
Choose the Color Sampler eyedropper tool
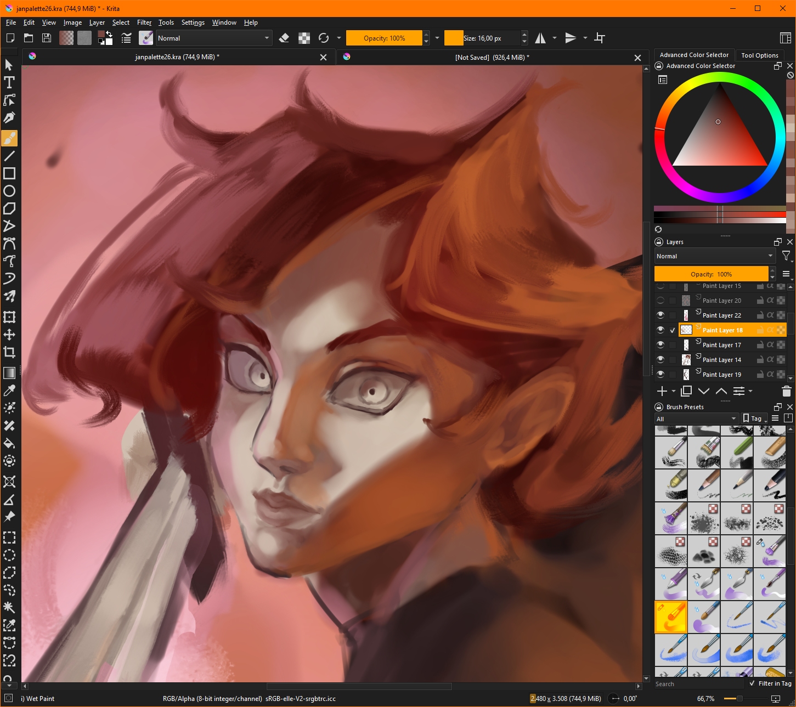[9, 391]
